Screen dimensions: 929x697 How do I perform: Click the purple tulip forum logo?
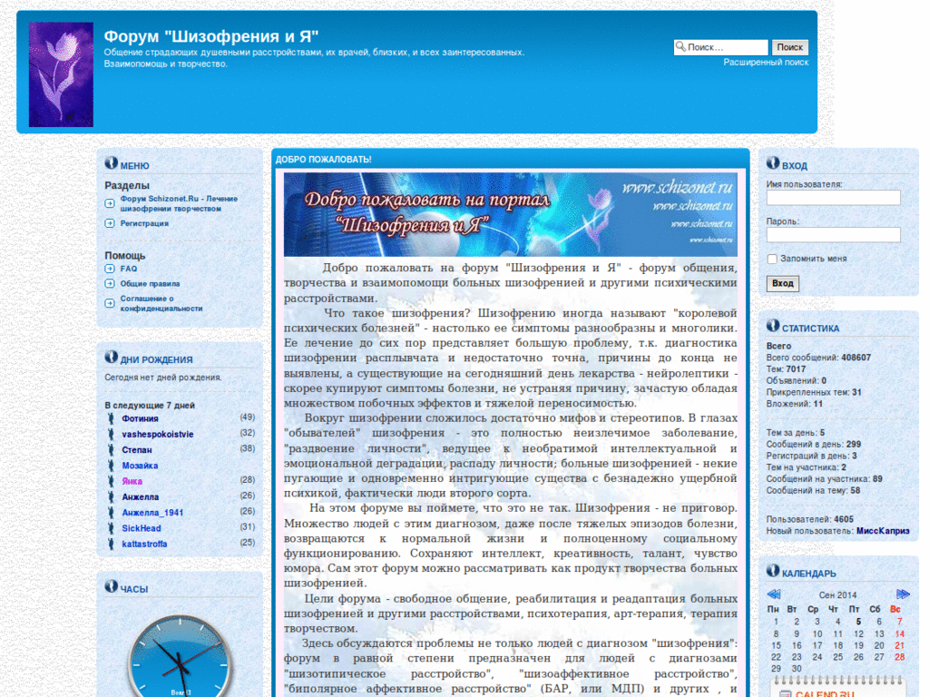[x=61, y=74]
